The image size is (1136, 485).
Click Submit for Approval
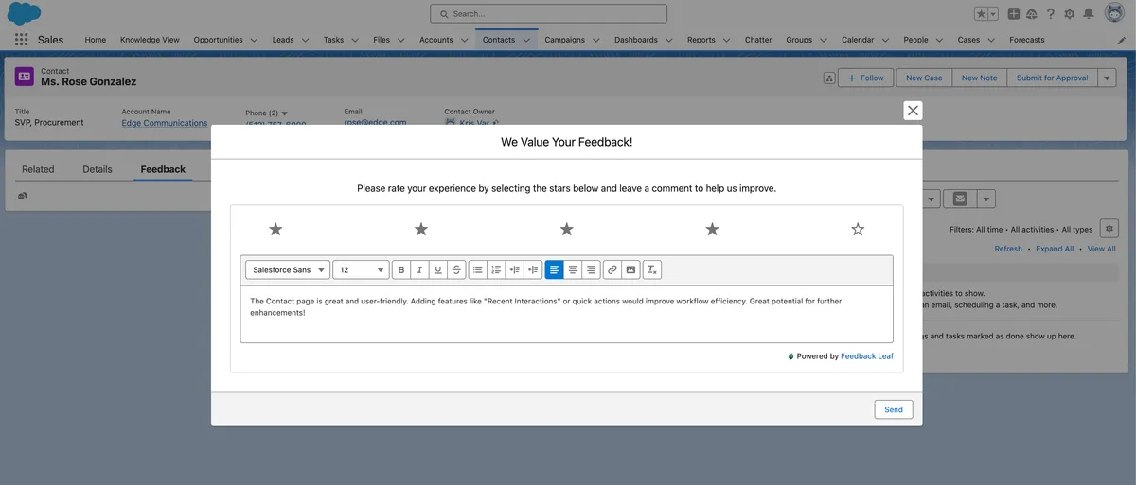[1052, 78]
